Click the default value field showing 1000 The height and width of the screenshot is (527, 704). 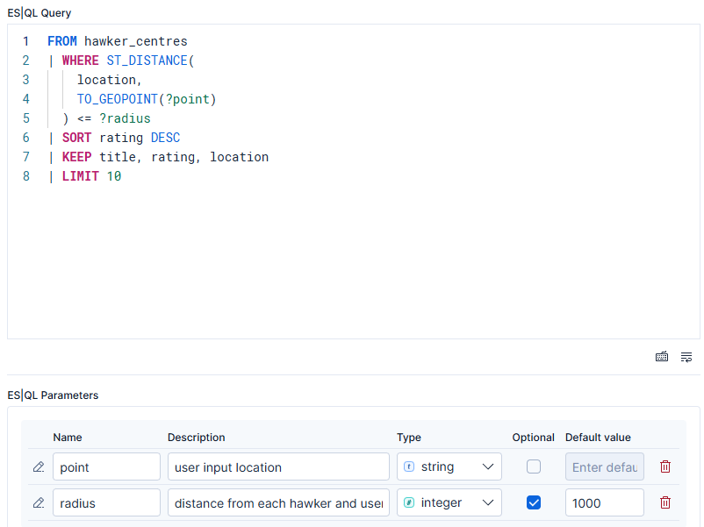[x=604, y=502]
